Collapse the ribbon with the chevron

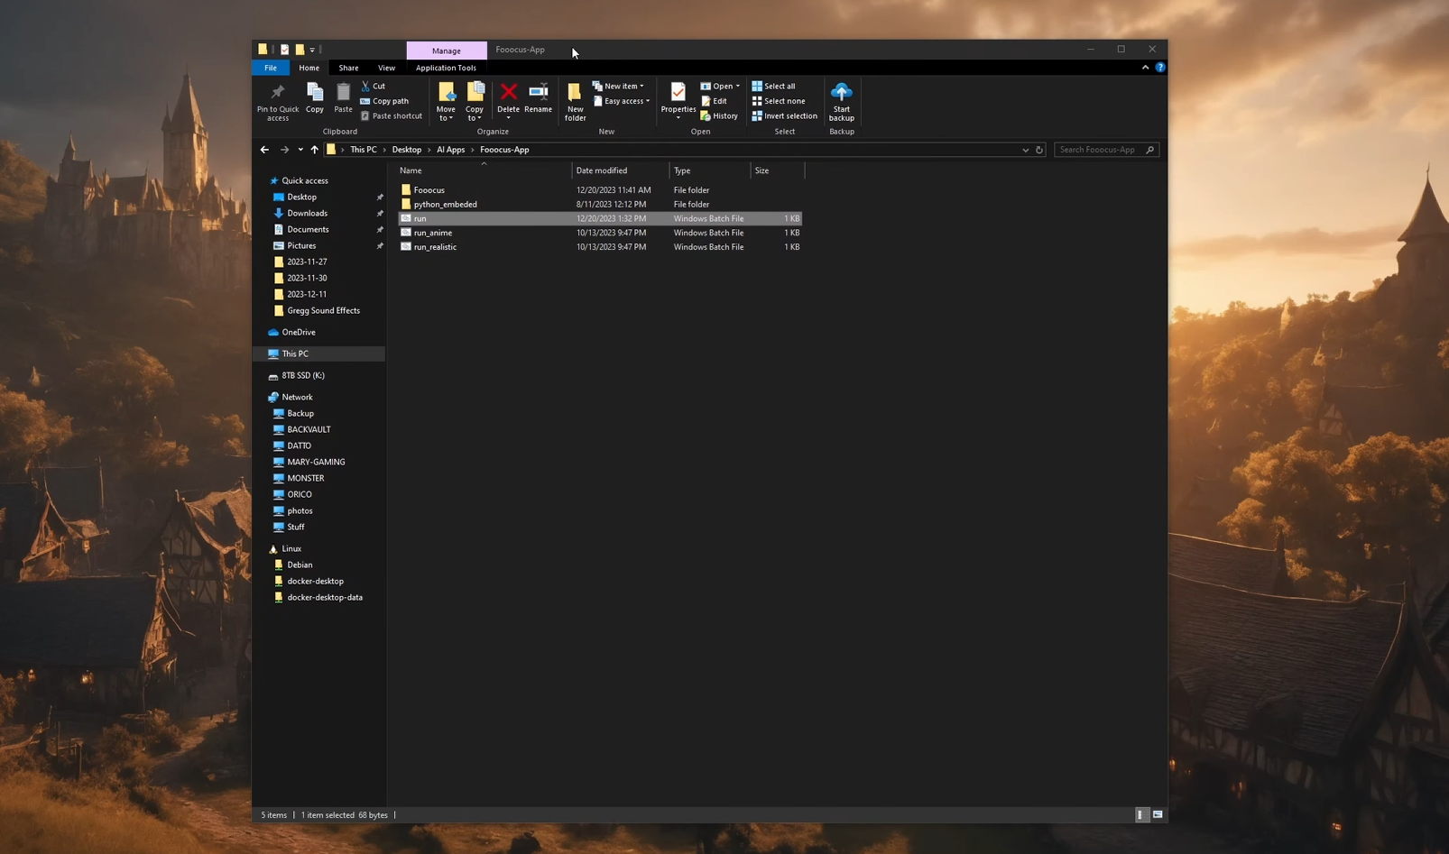click(x=1145, y=68)
